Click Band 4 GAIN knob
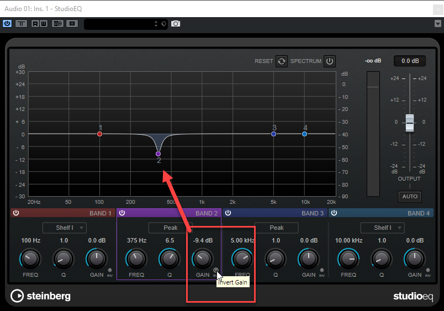Screen dimensions: 444x311 pyautogui.click(x=415, y=259)
